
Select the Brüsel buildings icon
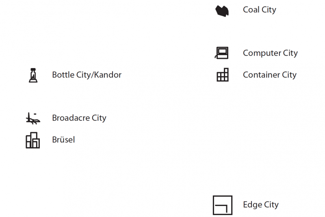33,140
